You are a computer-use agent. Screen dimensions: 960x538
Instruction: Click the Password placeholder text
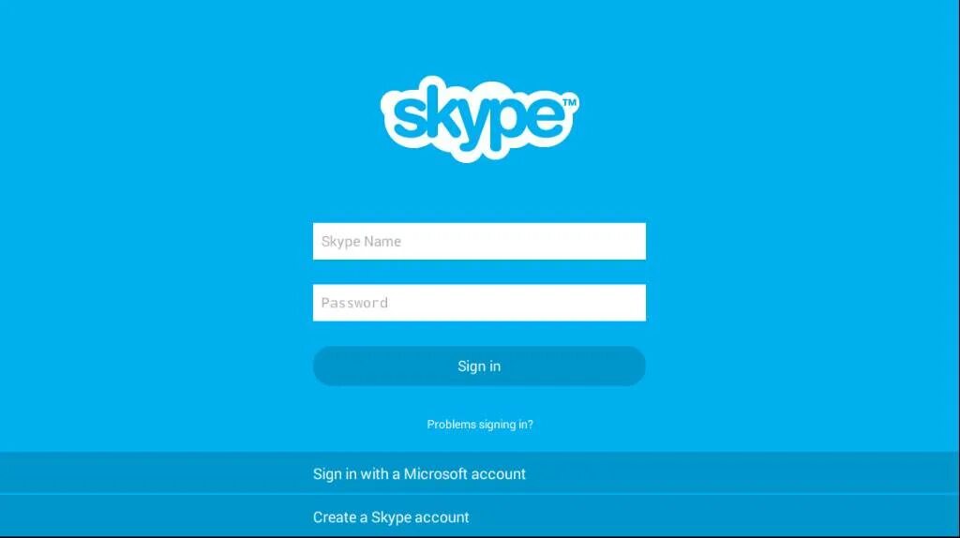(354, 303)
